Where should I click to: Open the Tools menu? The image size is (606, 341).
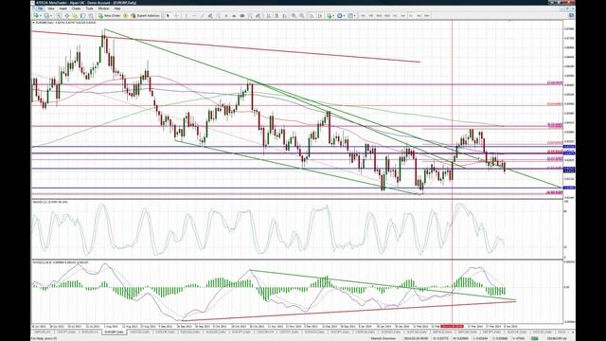pyautogui.click(x=89, y=9)
